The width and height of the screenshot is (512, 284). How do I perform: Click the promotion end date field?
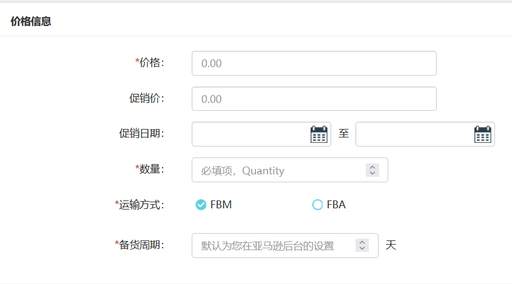[425, 134]
